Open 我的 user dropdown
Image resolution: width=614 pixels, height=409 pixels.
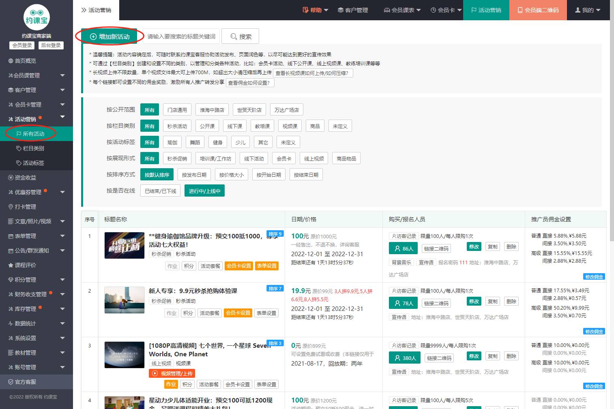[x=588, y=10]
